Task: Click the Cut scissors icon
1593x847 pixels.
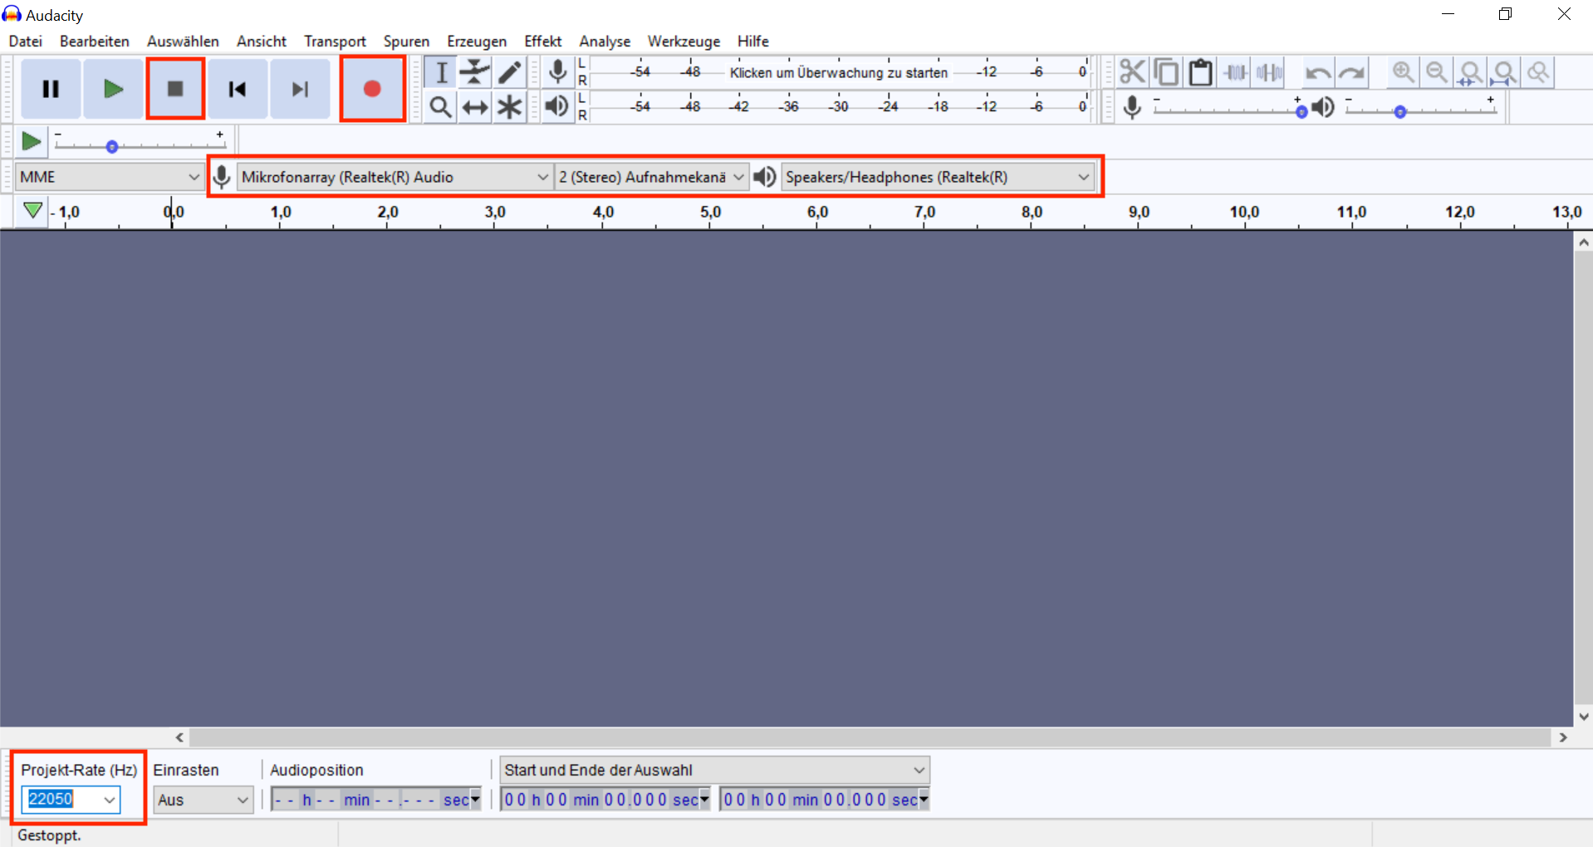Action: coord(1131,72)
